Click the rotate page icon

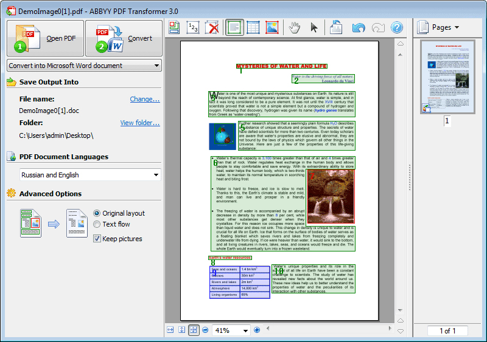coord(336,27)
